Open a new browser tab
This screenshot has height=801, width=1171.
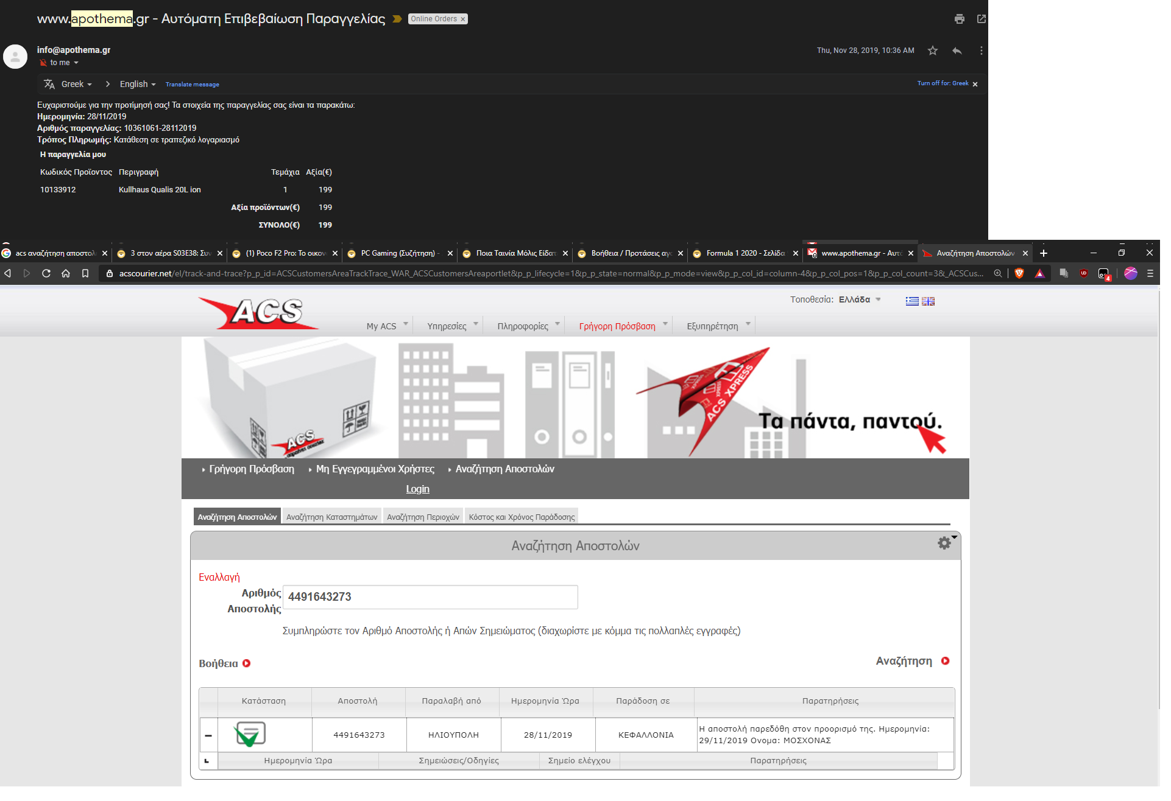pyautogui.click(x=1044, y=253)
